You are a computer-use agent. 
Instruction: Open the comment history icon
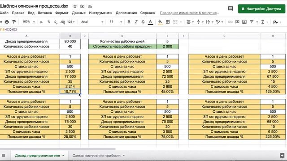tap(230, 8)
